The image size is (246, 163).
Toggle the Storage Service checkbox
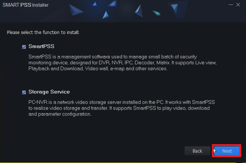tap(25, 92)
